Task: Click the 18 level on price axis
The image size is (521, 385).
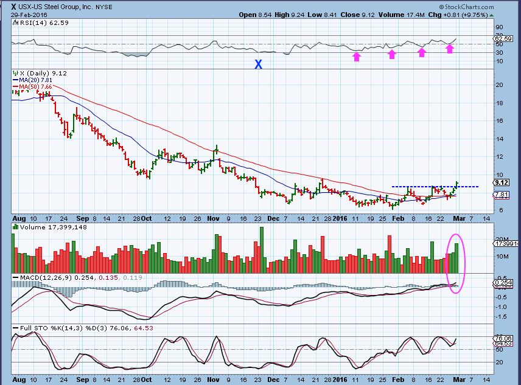Action: pos(499,103)
